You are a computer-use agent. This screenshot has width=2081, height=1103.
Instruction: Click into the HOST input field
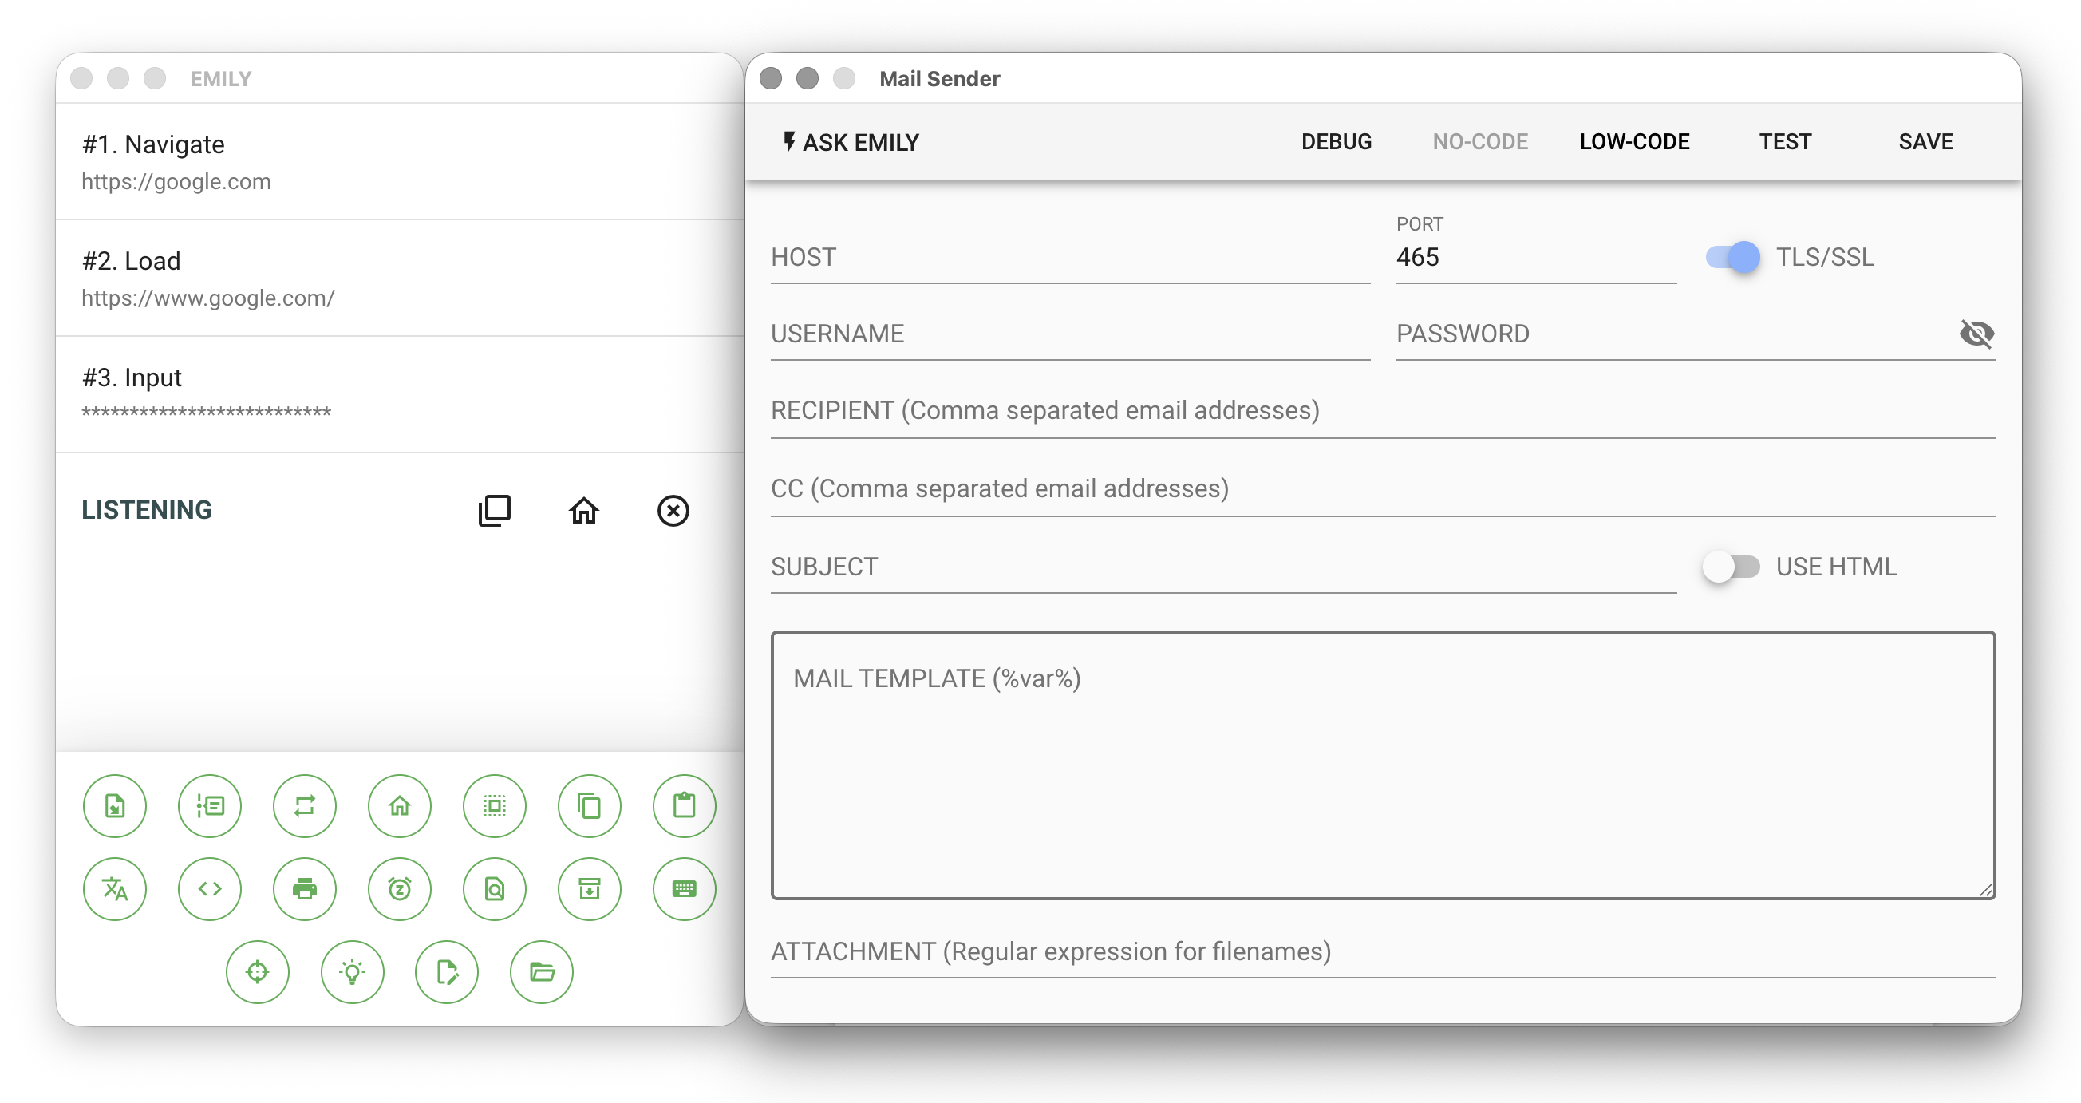click(1069, 259)
